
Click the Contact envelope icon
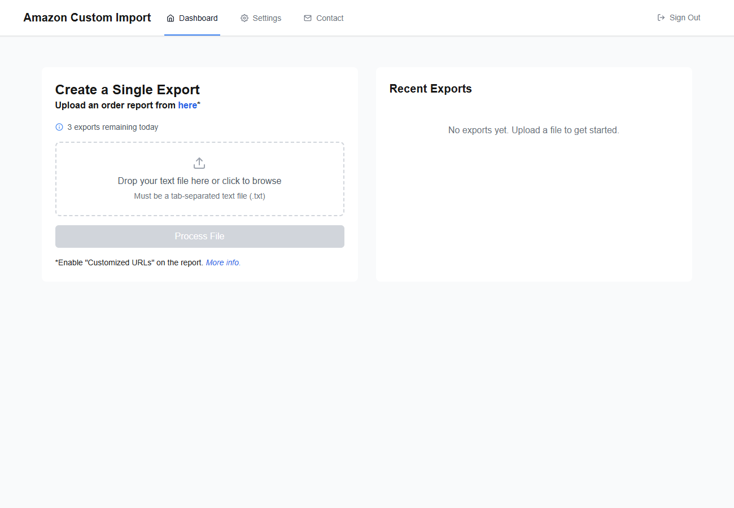coord(308,18)
